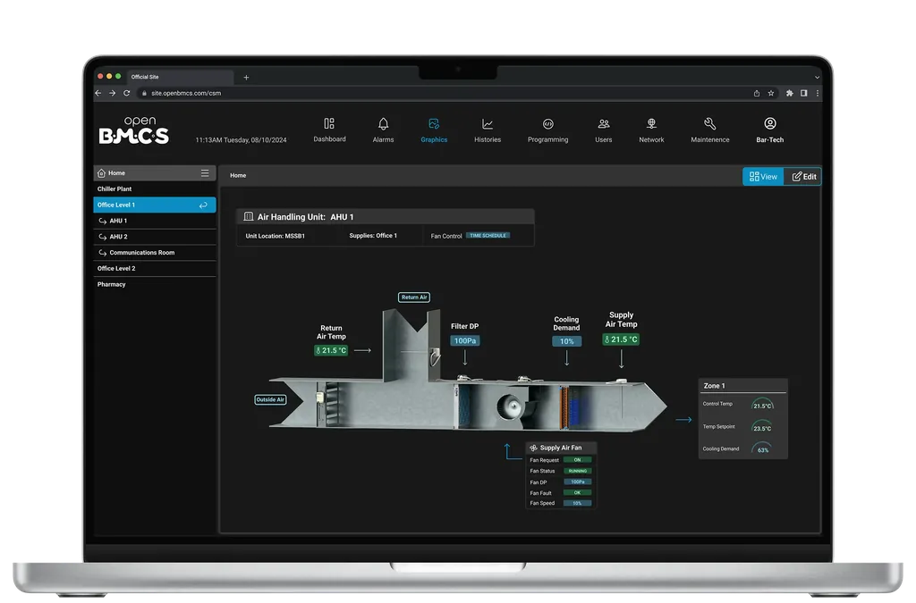This screenshot has height=603, width=916.
Task: Click the TIME SCHEDULE fan control badge
Action: point(488,236)
